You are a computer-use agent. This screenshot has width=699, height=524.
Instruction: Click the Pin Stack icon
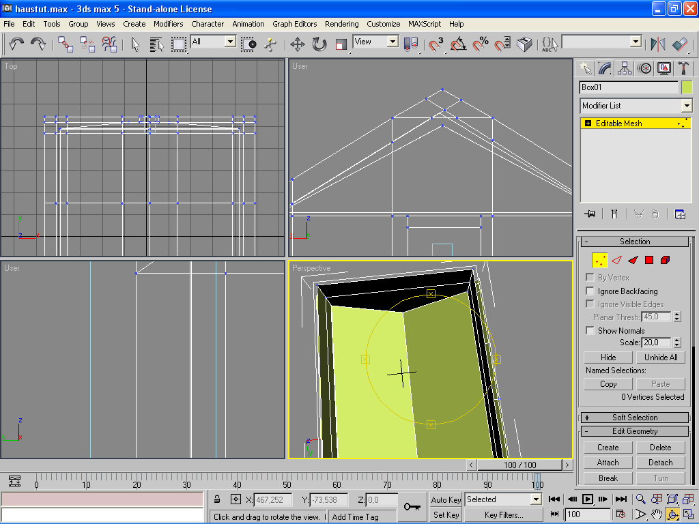[590, 214]
